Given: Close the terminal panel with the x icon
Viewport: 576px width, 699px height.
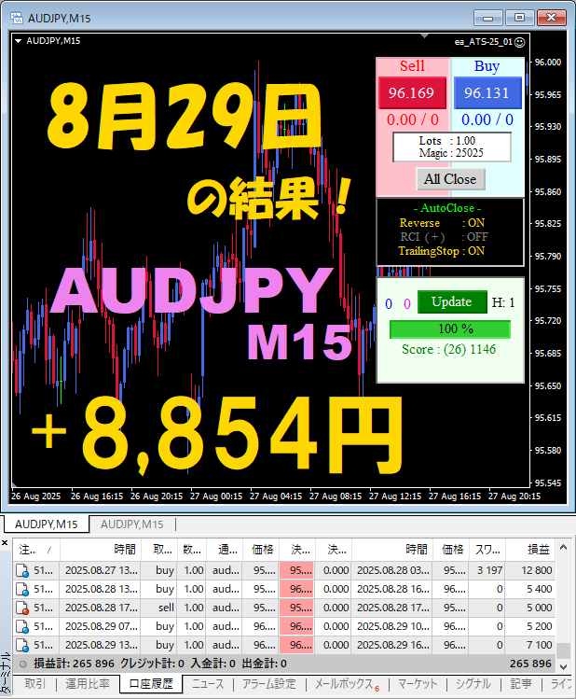Looking at the screenshot, I should click(5, 543).
